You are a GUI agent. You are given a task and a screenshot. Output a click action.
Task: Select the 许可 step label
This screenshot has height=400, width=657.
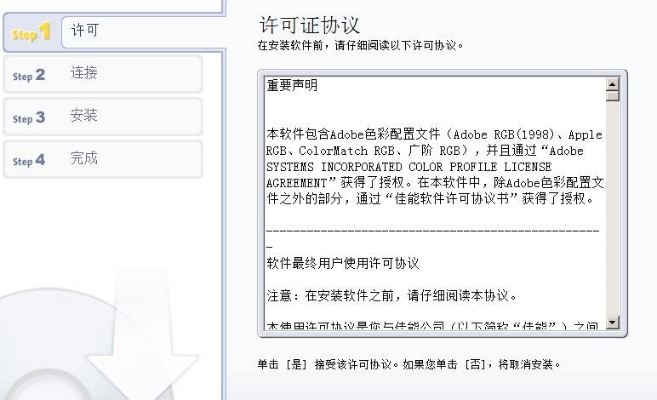[x=85, y=30]
